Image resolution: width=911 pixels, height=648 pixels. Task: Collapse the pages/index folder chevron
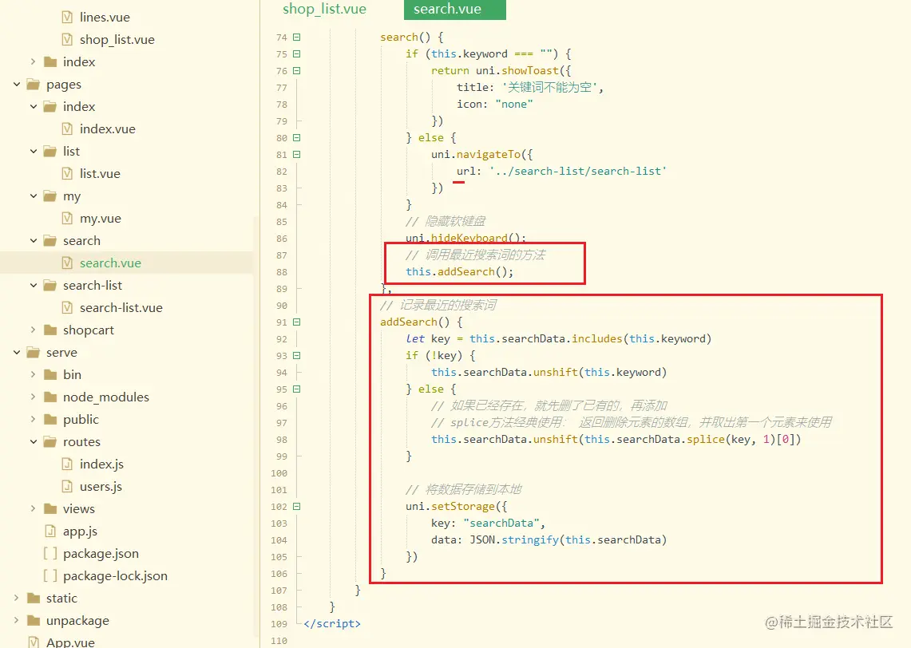[34, 106]
